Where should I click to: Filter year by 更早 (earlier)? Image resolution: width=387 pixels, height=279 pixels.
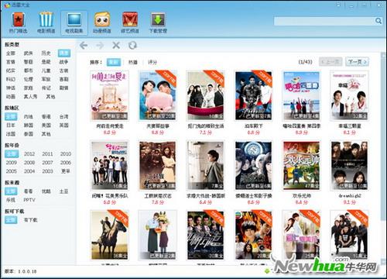tap(65, 171)
